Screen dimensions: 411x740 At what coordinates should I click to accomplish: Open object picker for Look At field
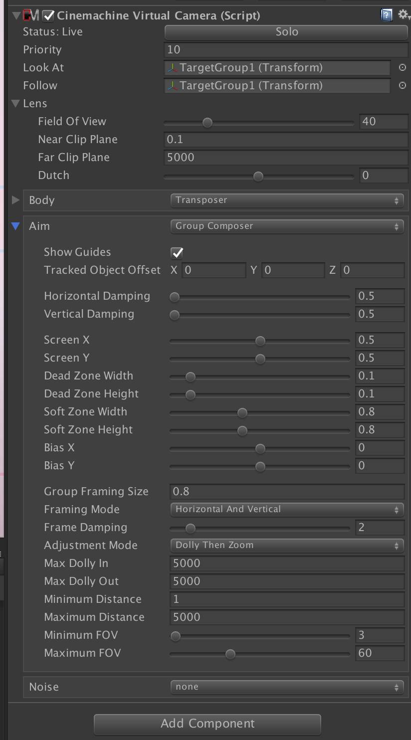pyautogui.click(x=402, y=67)
